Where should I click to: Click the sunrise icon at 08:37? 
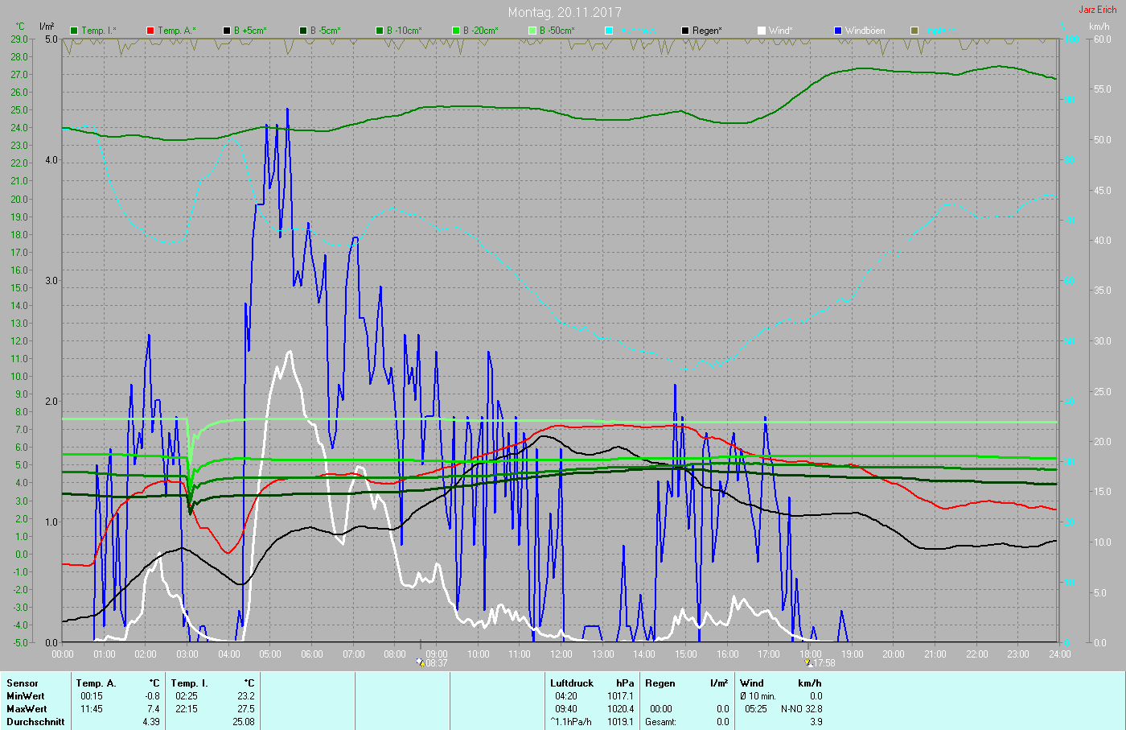point(421,662)
